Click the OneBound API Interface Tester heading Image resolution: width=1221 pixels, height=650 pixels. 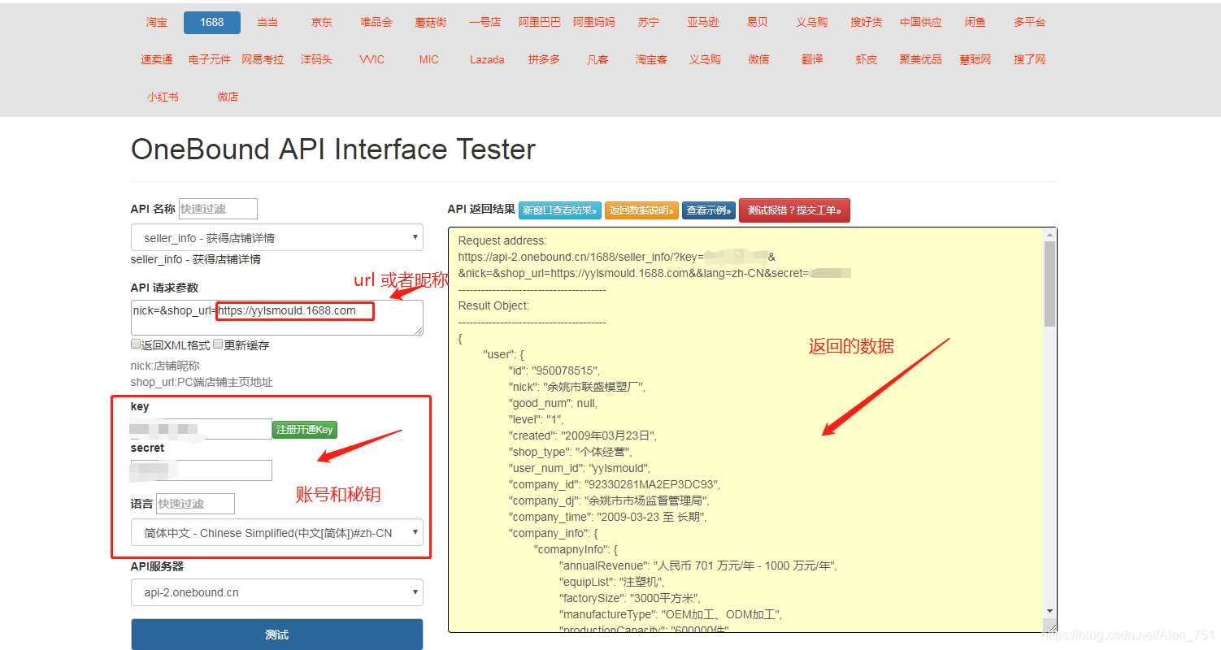pyautogui.click(x=333, y=149)
